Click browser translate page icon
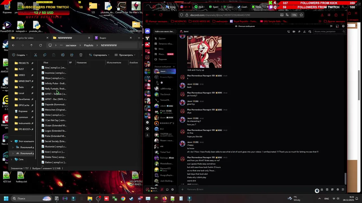This screenshot has width=362, height=203. (x=287, y=15)
